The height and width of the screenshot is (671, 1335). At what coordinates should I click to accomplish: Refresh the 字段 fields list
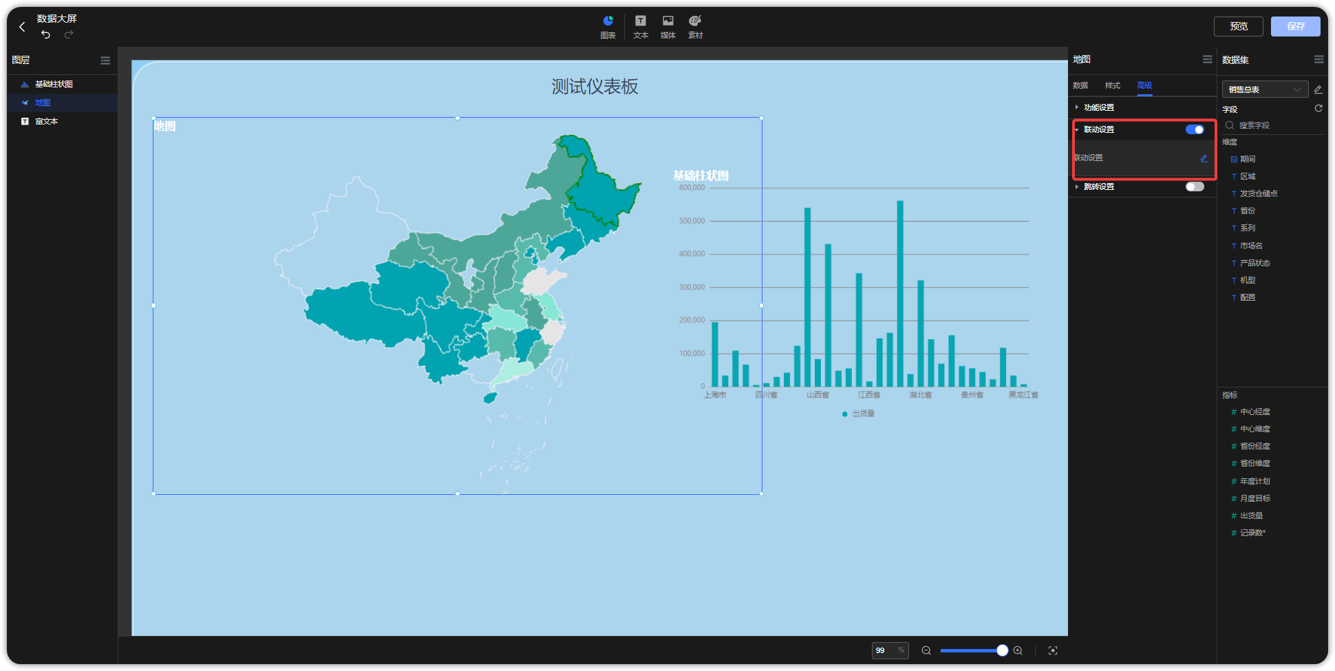(1318, 108)
